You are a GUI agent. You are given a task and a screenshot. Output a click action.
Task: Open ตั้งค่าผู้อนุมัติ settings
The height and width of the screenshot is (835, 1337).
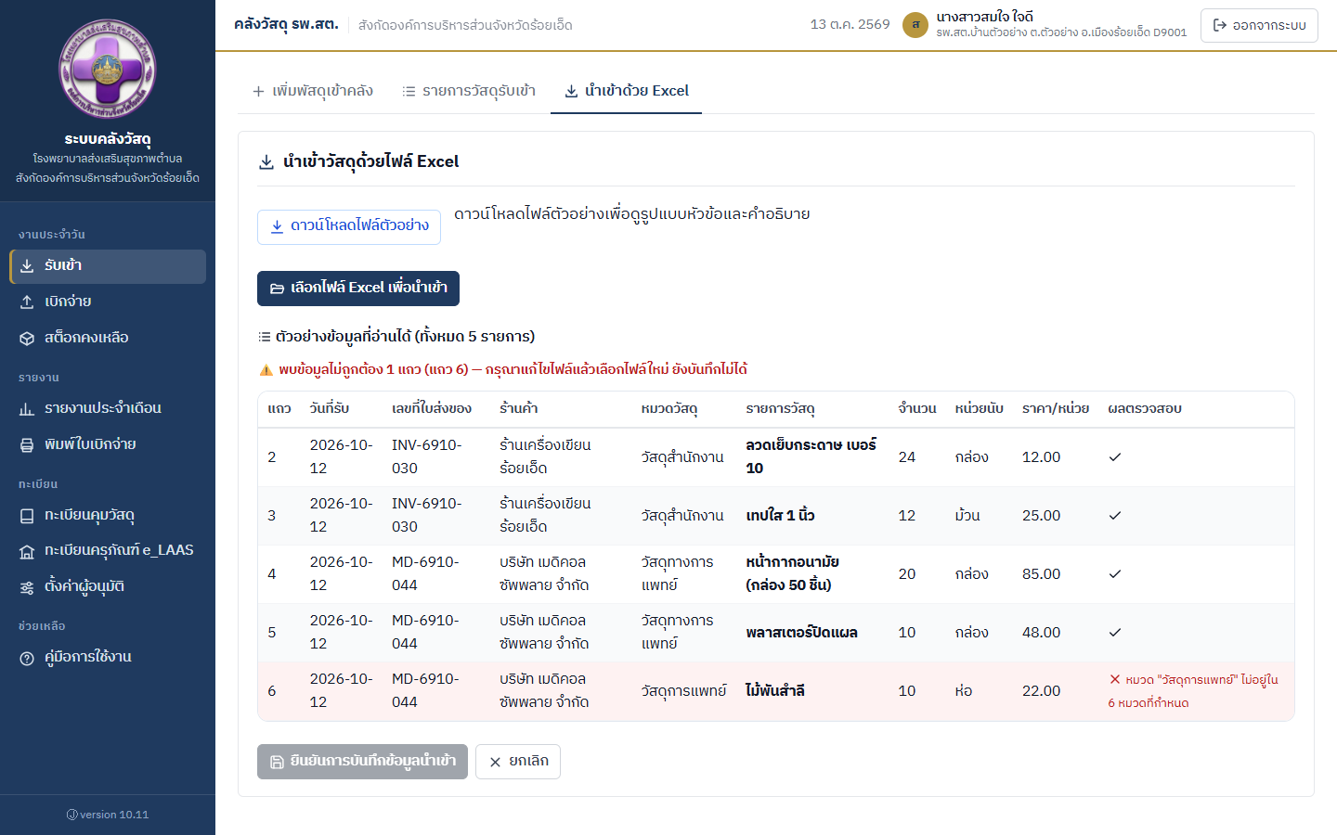click(x=108, y=587)
